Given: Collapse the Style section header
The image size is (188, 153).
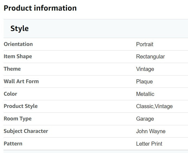Looking at the screenshot, I should (x=96, y=29).
